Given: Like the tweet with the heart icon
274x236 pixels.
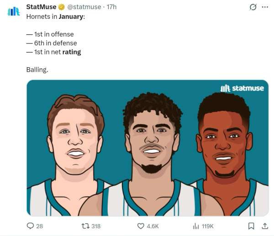Looking at the screenshot, I should pos(141,226).
